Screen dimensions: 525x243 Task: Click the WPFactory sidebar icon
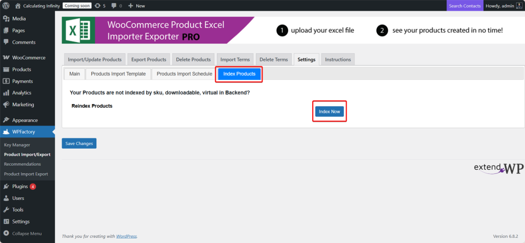pos(6,132)
